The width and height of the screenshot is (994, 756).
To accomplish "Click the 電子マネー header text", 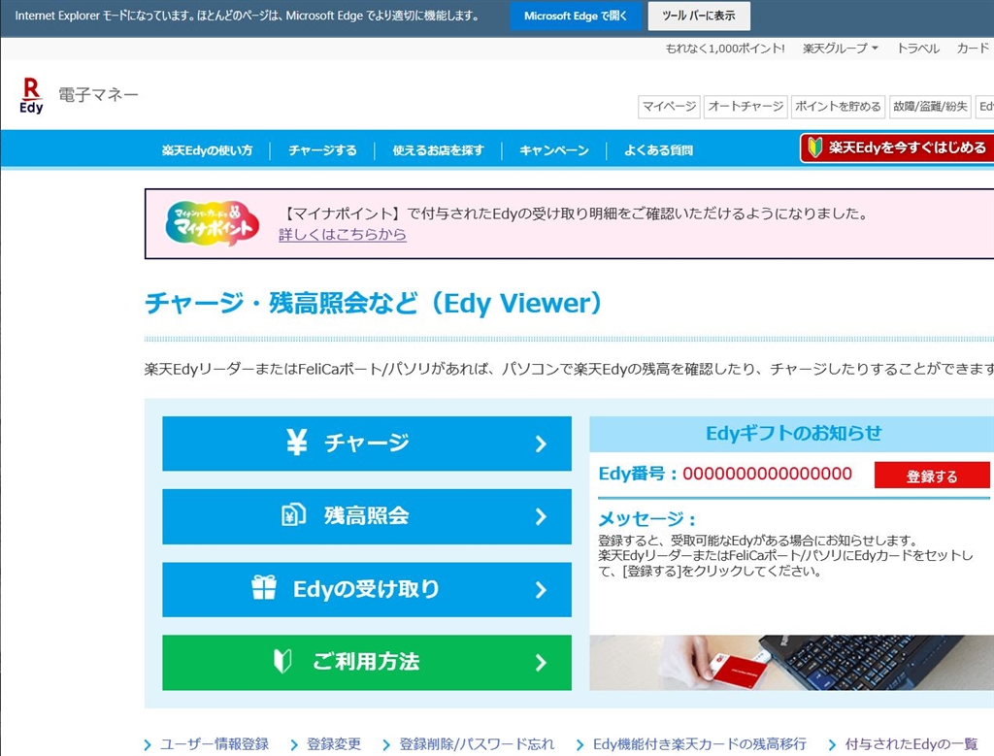I will click(98, 94).
